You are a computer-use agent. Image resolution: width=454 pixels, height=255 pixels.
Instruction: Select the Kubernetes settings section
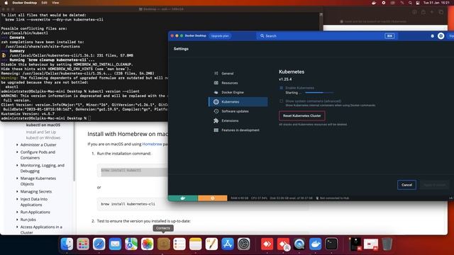238,102
